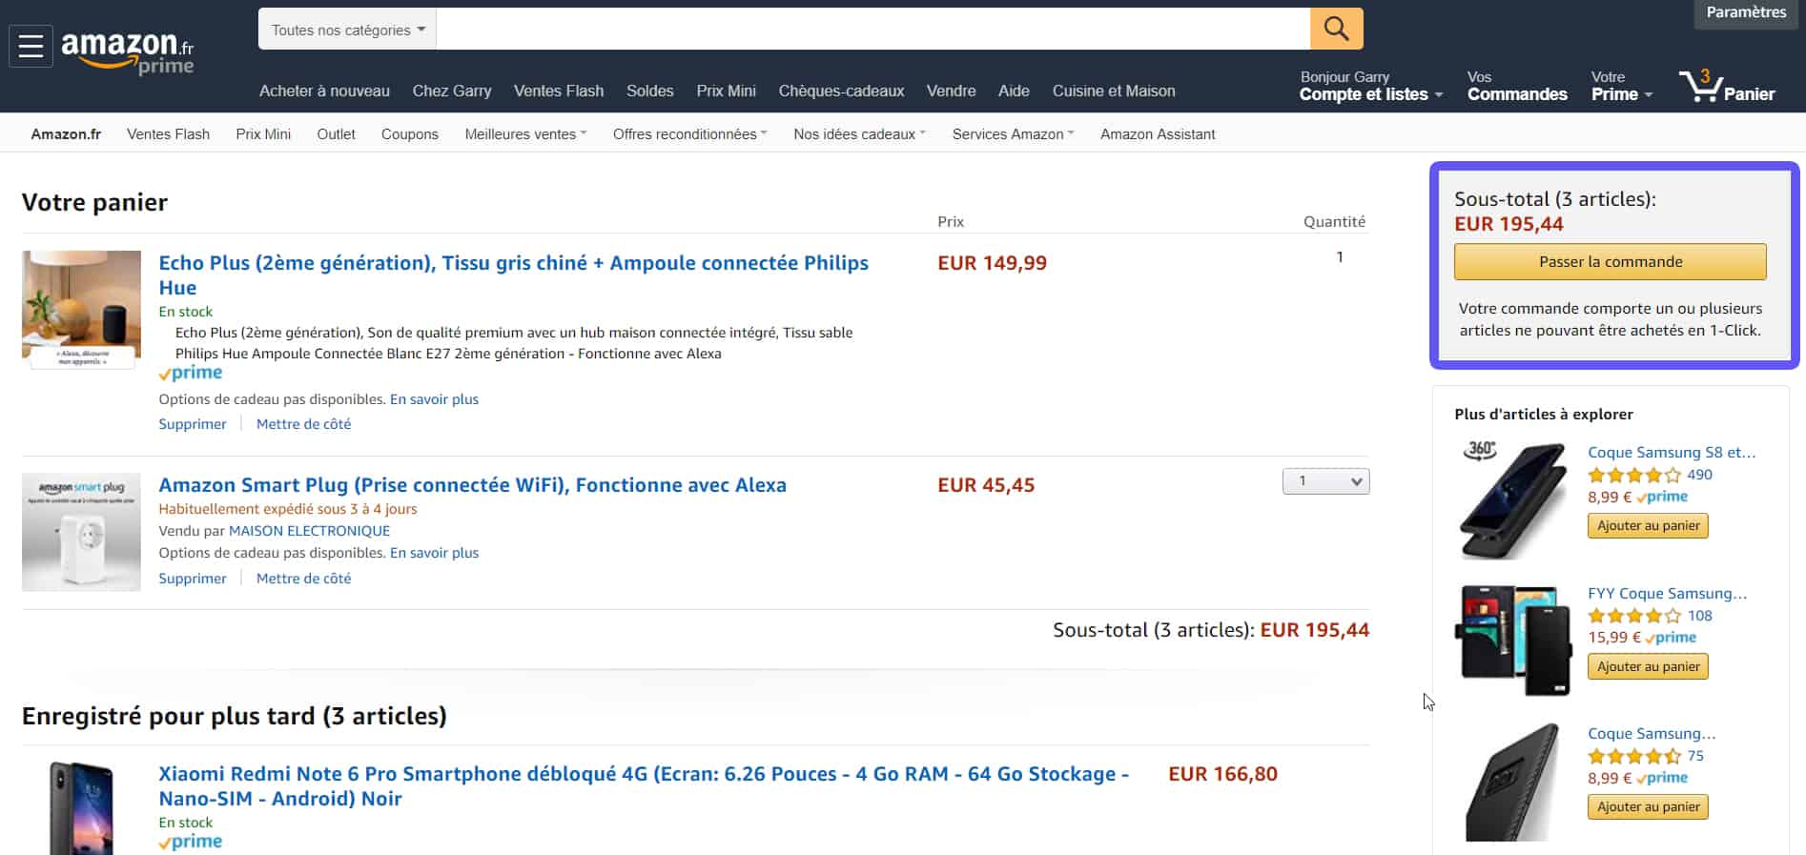Click the orange search magnifier button
This screenshot has height=855, width=1806.
(1336, 29)
